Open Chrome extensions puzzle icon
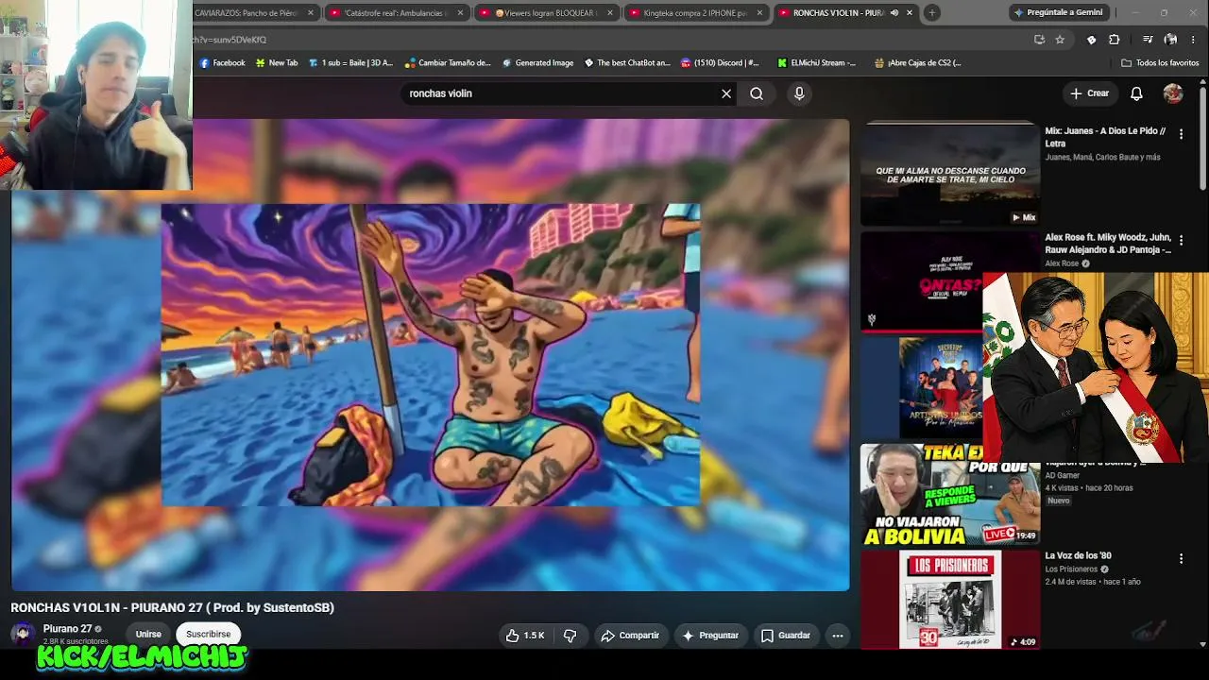 coord(1114,40)
